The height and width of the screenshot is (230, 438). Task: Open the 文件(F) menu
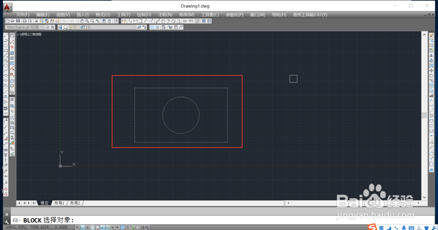click(23, 15)
